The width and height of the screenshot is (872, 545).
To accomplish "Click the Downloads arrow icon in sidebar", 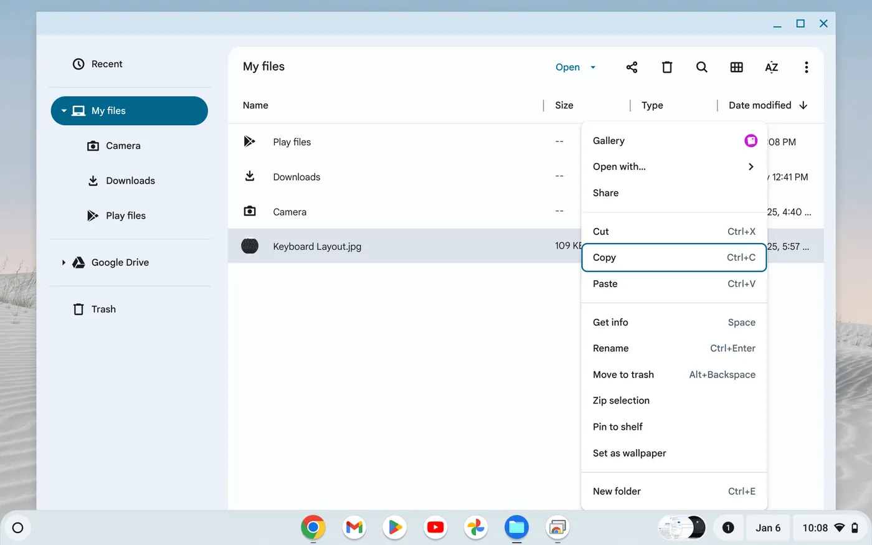I will click(x=93, y=181).
